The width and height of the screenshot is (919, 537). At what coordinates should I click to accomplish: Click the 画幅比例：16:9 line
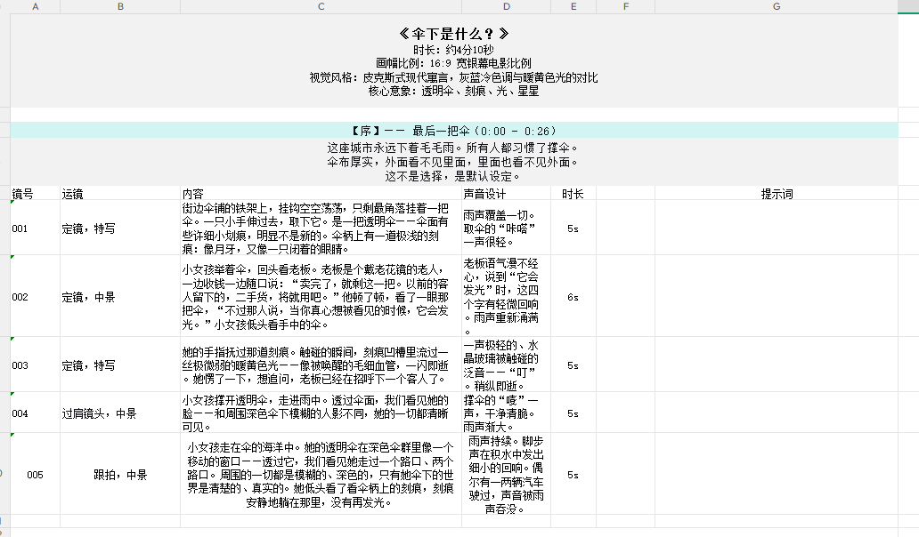click(453, 63)
